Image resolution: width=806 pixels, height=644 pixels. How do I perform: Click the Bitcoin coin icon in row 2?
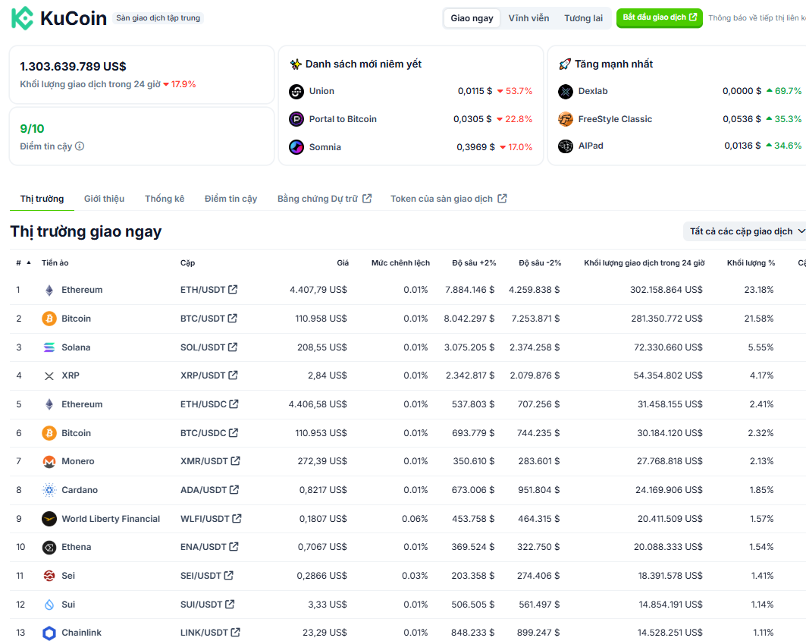click(49, 318)
